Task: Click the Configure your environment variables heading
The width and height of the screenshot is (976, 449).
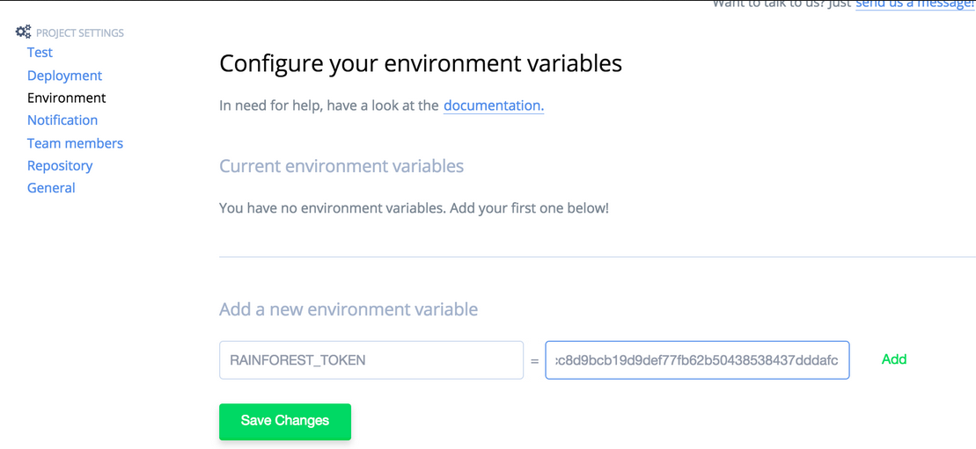Action: point(421,63)
